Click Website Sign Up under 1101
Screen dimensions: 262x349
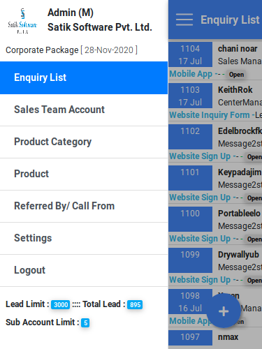click(x=200, y=198)
